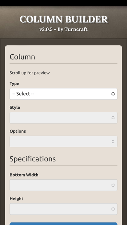Open the Style dropdown

pos(63,118)
